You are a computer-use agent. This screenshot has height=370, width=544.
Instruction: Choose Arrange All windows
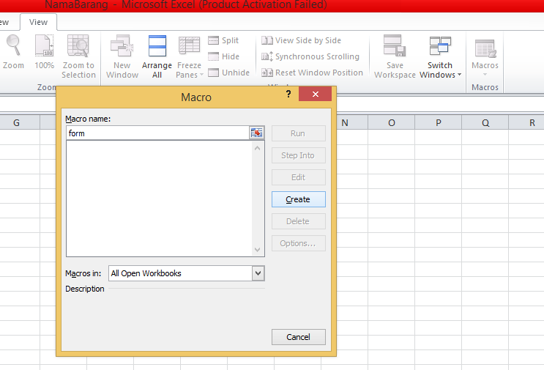[x=157, y=56]
